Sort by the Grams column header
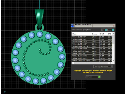 tap(95, 34)
